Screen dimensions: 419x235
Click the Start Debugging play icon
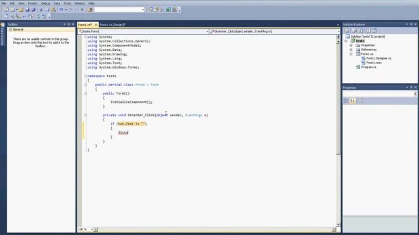[82, 10]
